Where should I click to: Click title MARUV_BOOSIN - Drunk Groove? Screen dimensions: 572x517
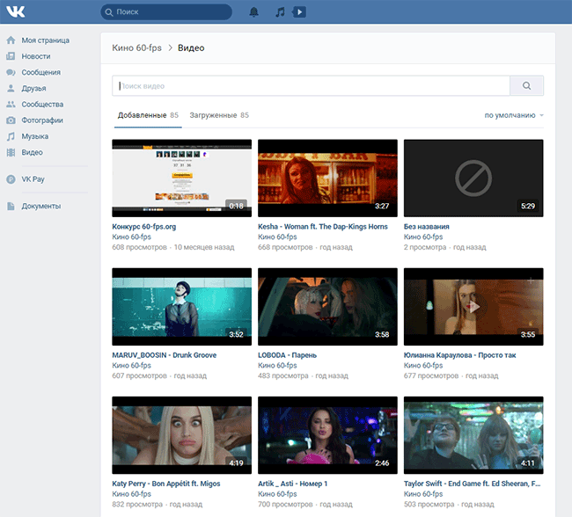pos(165,355)
